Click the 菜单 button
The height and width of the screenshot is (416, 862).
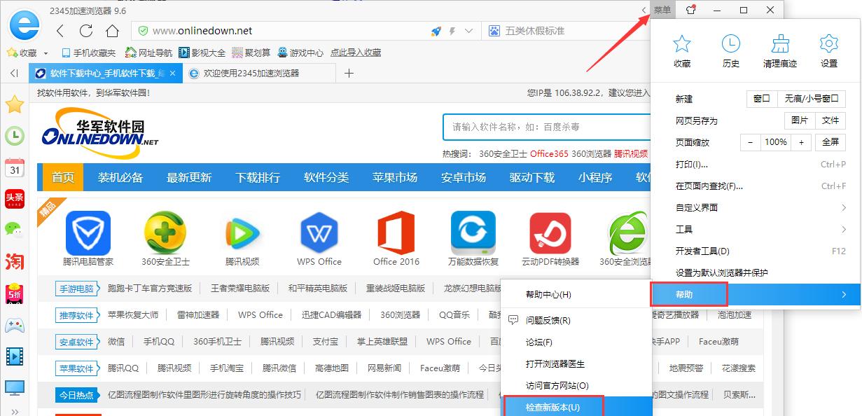point(662,10)
